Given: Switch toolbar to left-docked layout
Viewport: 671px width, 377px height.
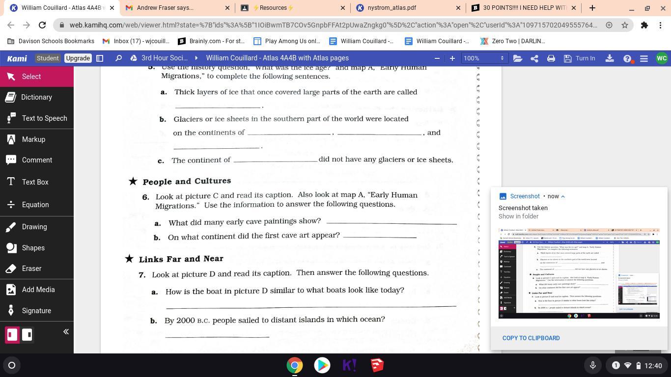Looking at the screenshot, I should tap(12, 335).
